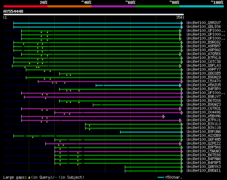The height and width of the screenshot is (180, 227).
Task: Click the yellow gap marker on UniRef100_B3VJJ8 row
Action: point(89,129)
